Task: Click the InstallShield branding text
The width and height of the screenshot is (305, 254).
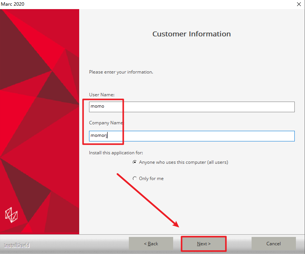Action: click(17, 245)
